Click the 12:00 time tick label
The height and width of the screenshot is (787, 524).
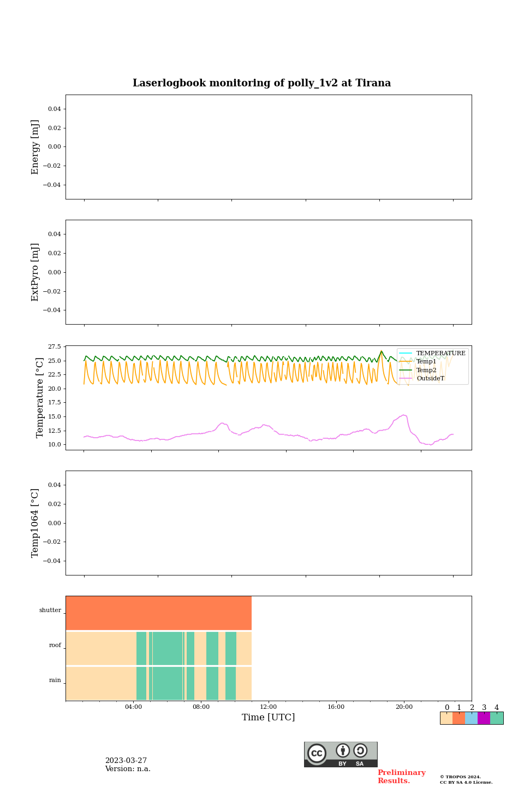pyautogui.click(x=269, y=707)
